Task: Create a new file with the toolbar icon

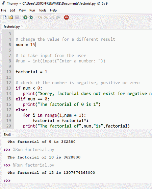Action: 5,18
